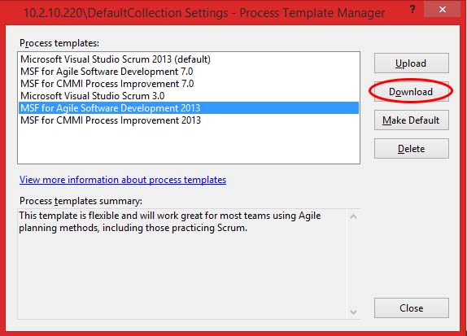The image size is (467, 336).
Task: Click summary scrollbar down arrow
Action: pos(354,312)
